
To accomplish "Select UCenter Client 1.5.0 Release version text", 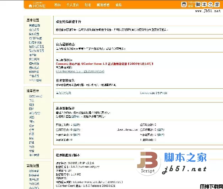I will pyautogui.click(x=86, y=186).
